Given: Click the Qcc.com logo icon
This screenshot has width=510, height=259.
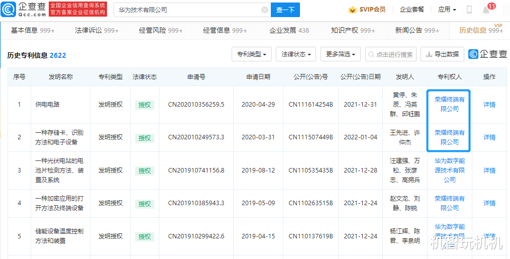Looking at the screenshot, I should 8,10.
